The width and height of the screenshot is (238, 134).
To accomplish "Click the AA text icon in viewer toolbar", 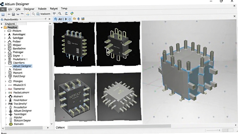I will point(60,19).
